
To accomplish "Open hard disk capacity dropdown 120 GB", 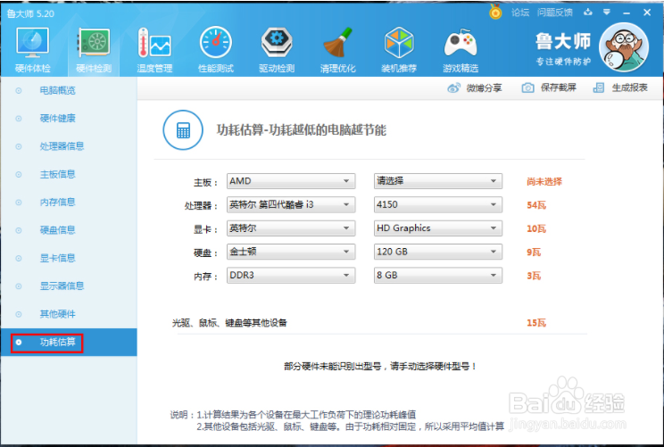I will [x=438, y=252].
